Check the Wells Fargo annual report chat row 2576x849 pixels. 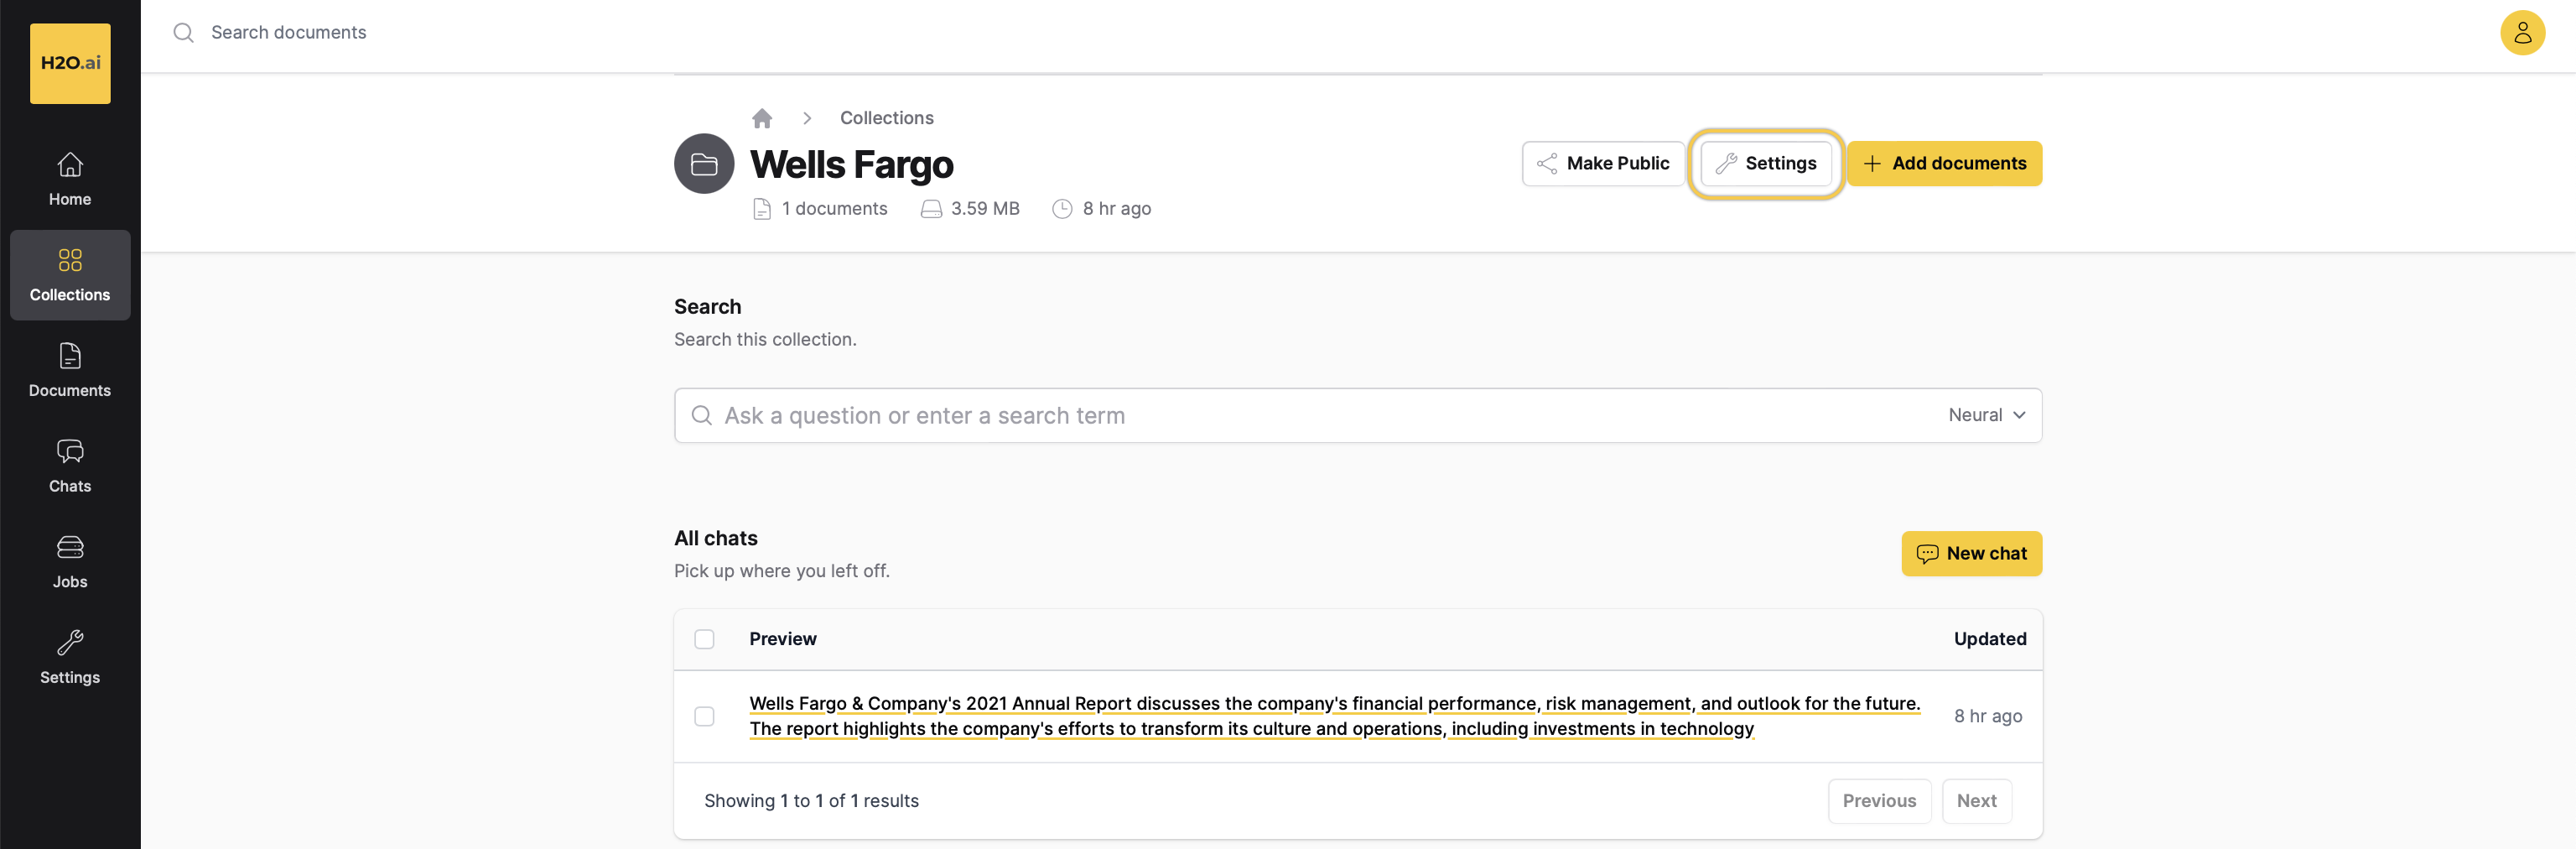tap(704, 716)
